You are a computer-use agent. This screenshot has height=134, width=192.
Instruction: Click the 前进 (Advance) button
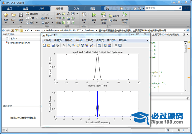pyautogui.click(x=113, y=20)
